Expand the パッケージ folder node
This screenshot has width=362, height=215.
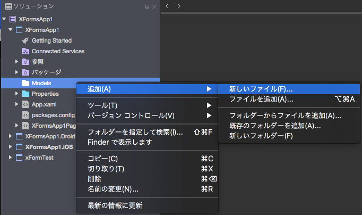16,72
